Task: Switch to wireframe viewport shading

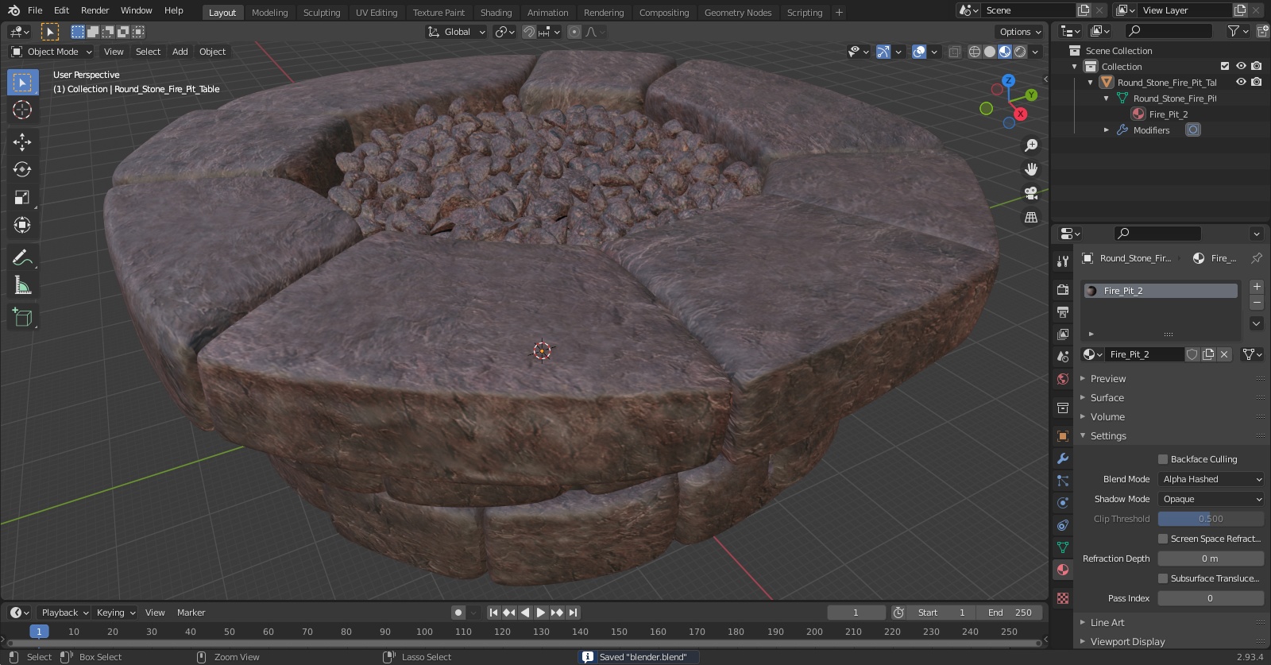Action: pos(974,52)
